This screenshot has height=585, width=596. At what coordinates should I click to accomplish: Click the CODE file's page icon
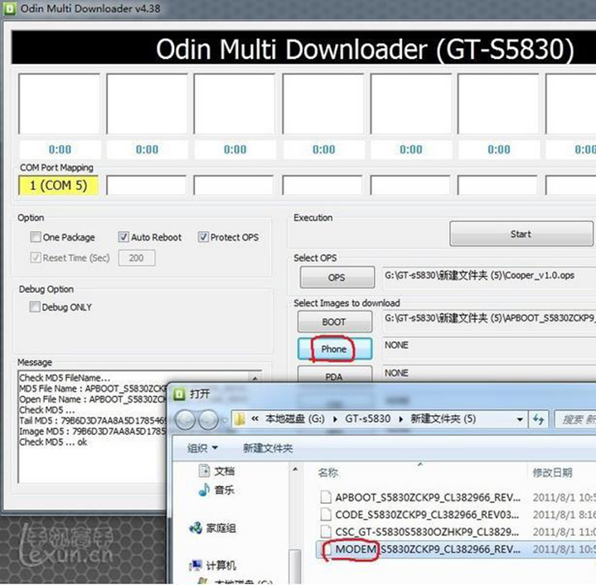pos(326,515)
